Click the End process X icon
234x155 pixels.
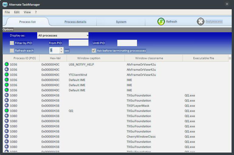pyautogui.click(x=200, y=21)
